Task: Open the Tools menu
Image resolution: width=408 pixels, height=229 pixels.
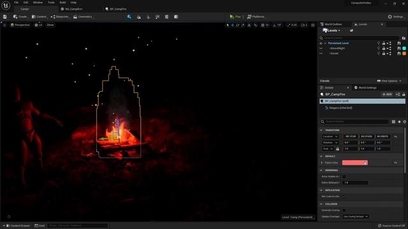Action: point(51,3)
